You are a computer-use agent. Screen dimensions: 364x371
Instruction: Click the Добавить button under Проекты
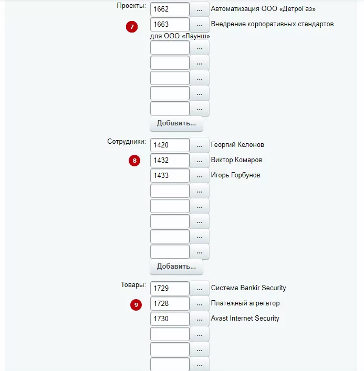pyautogui.click(x=176, y=123)
